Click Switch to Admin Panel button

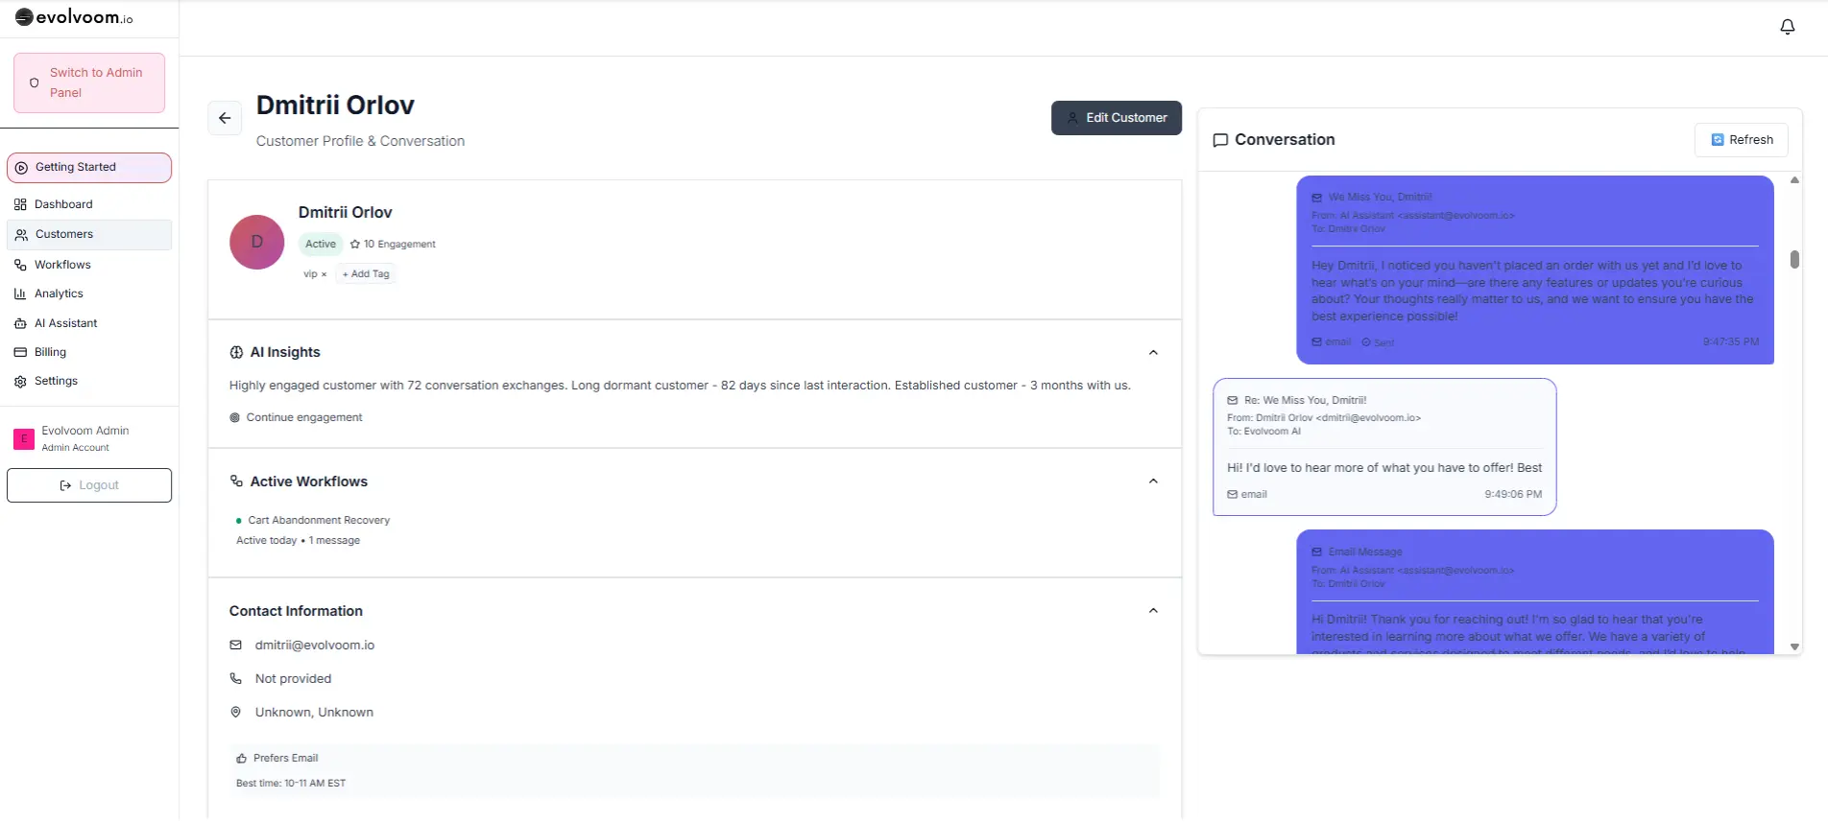pyautogui.click(x=89, y=83)
